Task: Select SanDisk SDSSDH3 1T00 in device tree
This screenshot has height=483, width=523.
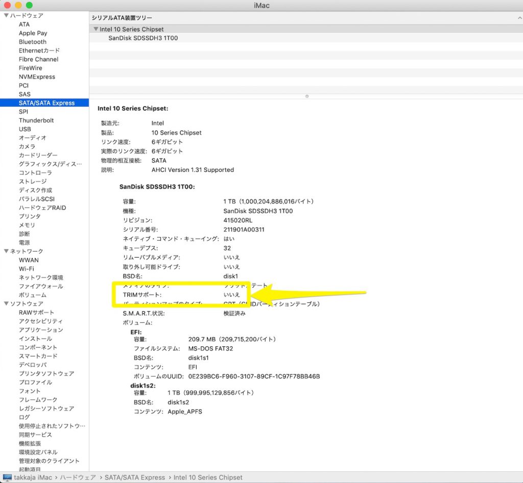Action: 143,38
